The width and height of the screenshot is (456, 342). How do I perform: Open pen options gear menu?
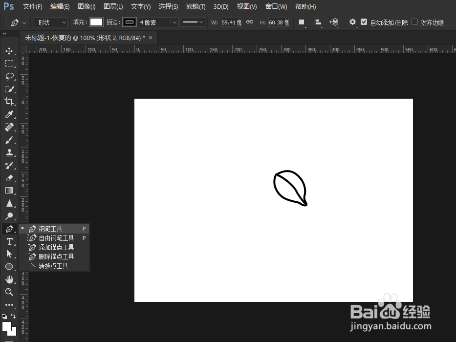pyautogui.click(x=352, y=22)
